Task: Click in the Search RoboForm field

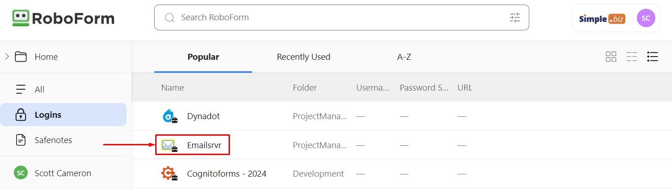Action: pyautogui.click(x=341, y=17)
